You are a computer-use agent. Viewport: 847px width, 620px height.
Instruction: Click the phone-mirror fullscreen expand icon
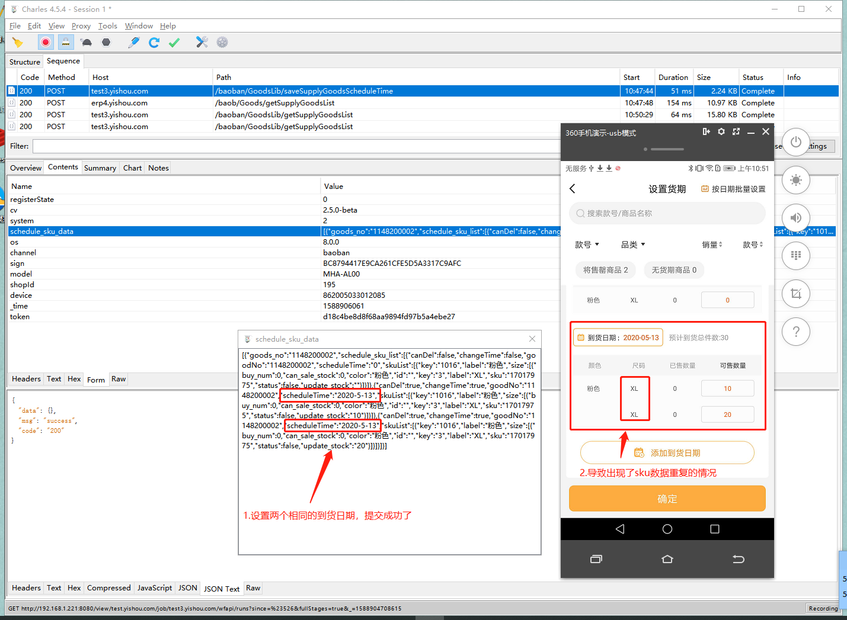736,132
